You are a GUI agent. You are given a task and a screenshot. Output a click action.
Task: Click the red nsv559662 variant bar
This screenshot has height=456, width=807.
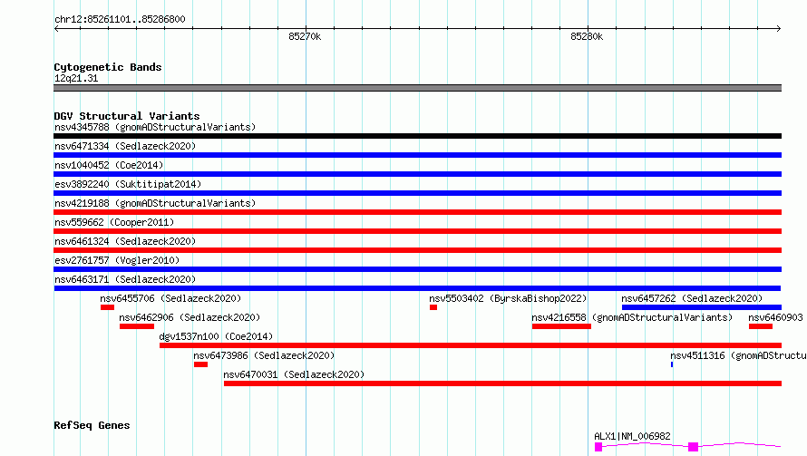417,231
